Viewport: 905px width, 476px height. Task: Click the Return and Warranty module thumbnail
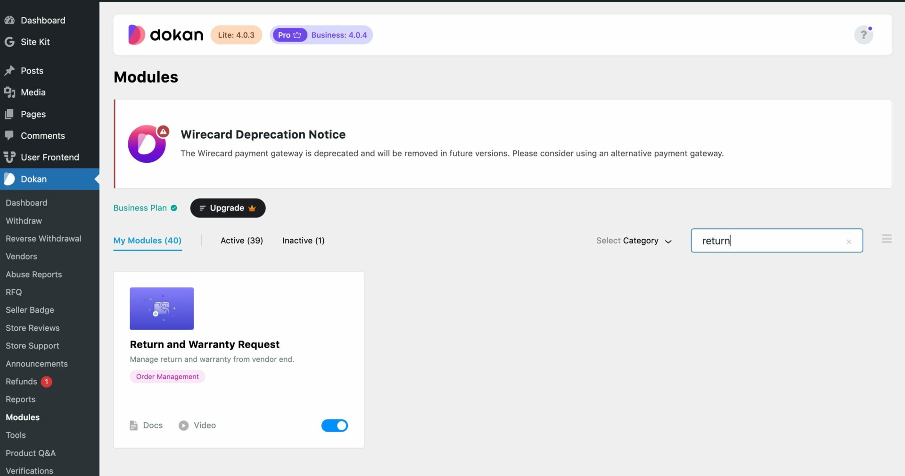162,309
